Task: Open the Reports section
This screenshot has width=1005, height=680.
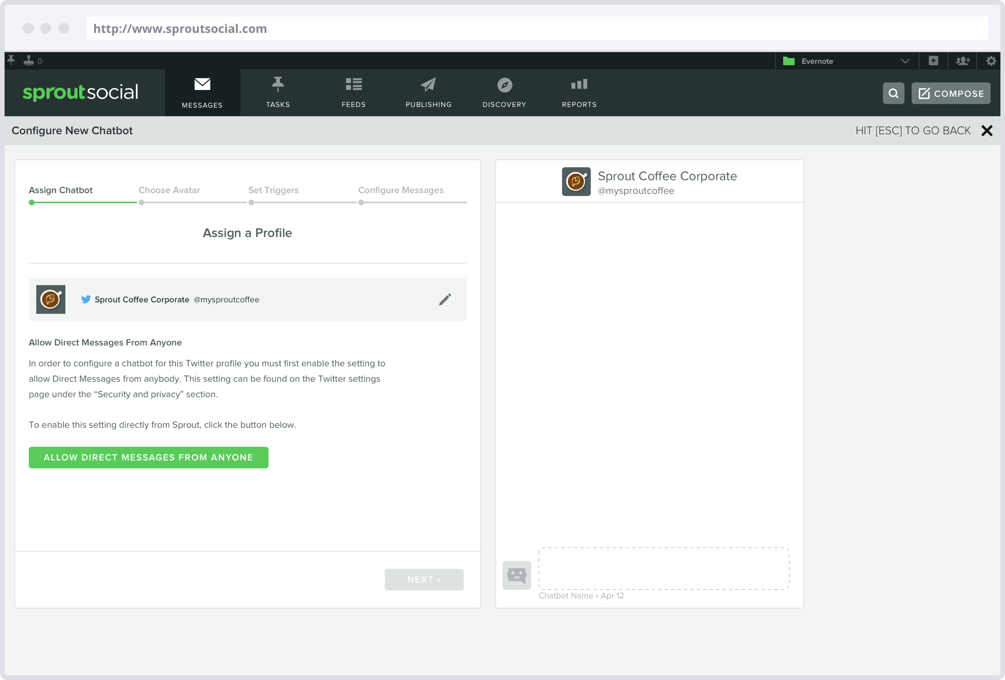Action: 579,93
